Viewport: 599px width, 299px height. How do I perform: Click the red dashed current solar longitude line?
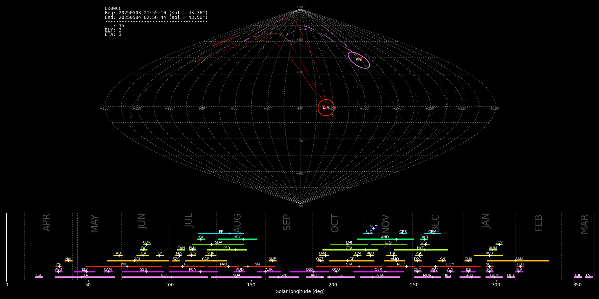pos(78,246)
